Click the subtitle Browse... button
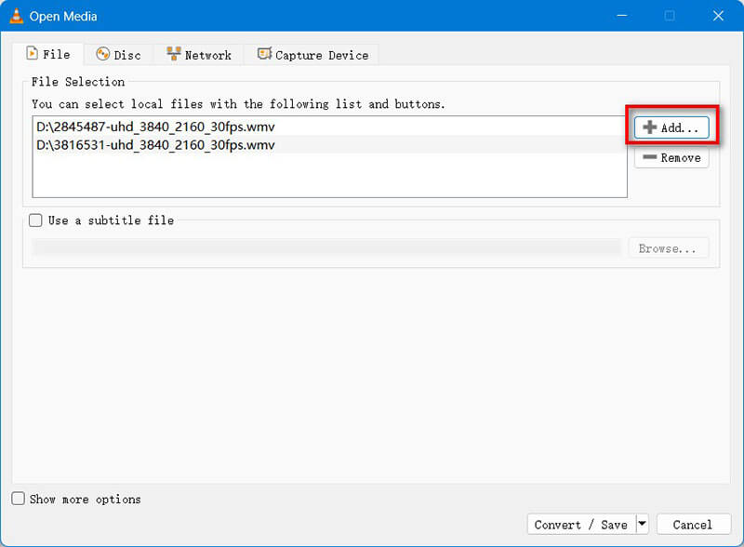 (668, 248)
